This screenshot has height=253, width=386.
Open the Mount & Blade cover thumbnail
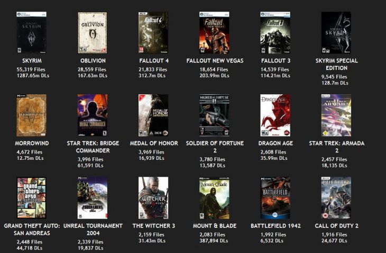214,198
